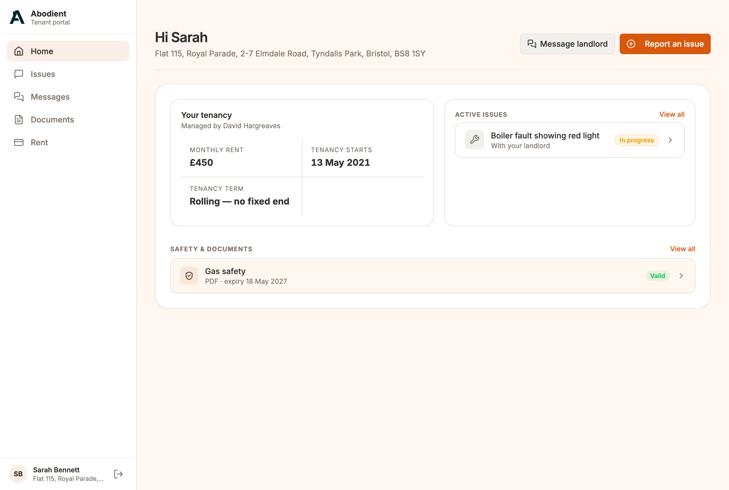The height and width of the screenshot is (490, 729).
Task: Click View all for Safety & Documents
Action: (683, 249)
